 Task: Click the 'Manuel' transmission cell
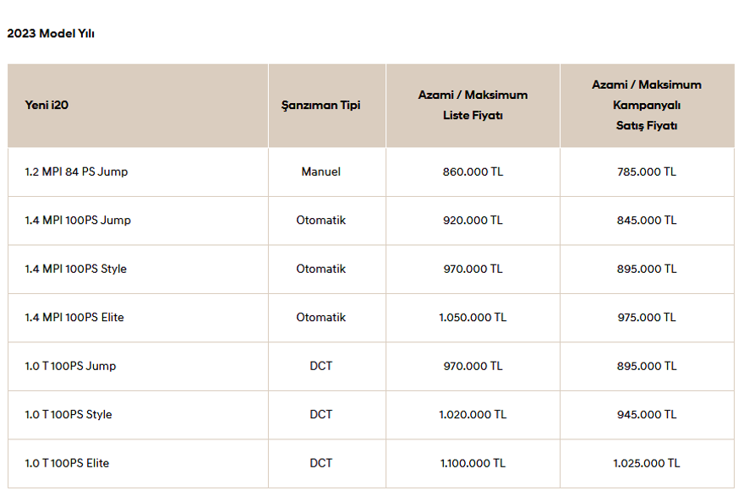[x=321, y=172]
